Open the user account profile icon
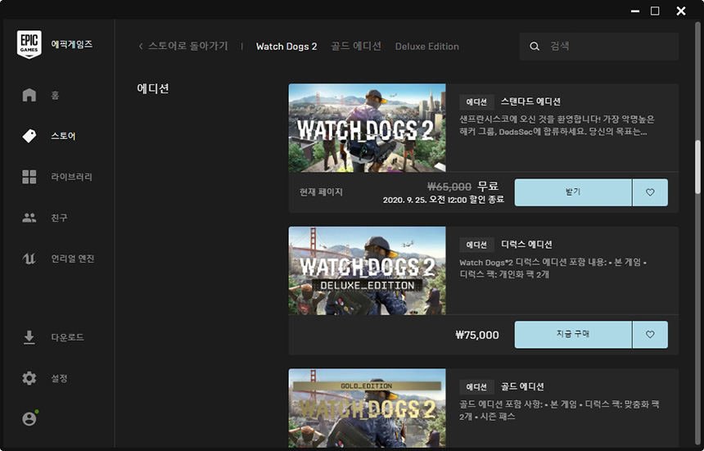 click(x=29, y=418)
